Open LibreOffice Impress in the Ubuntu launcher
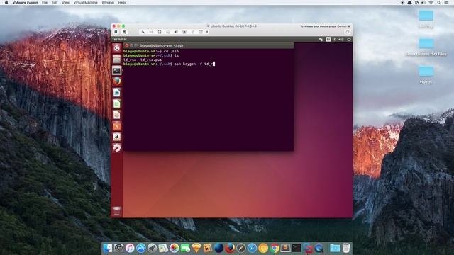Screen dimensions: 454x255 (116, 115)
